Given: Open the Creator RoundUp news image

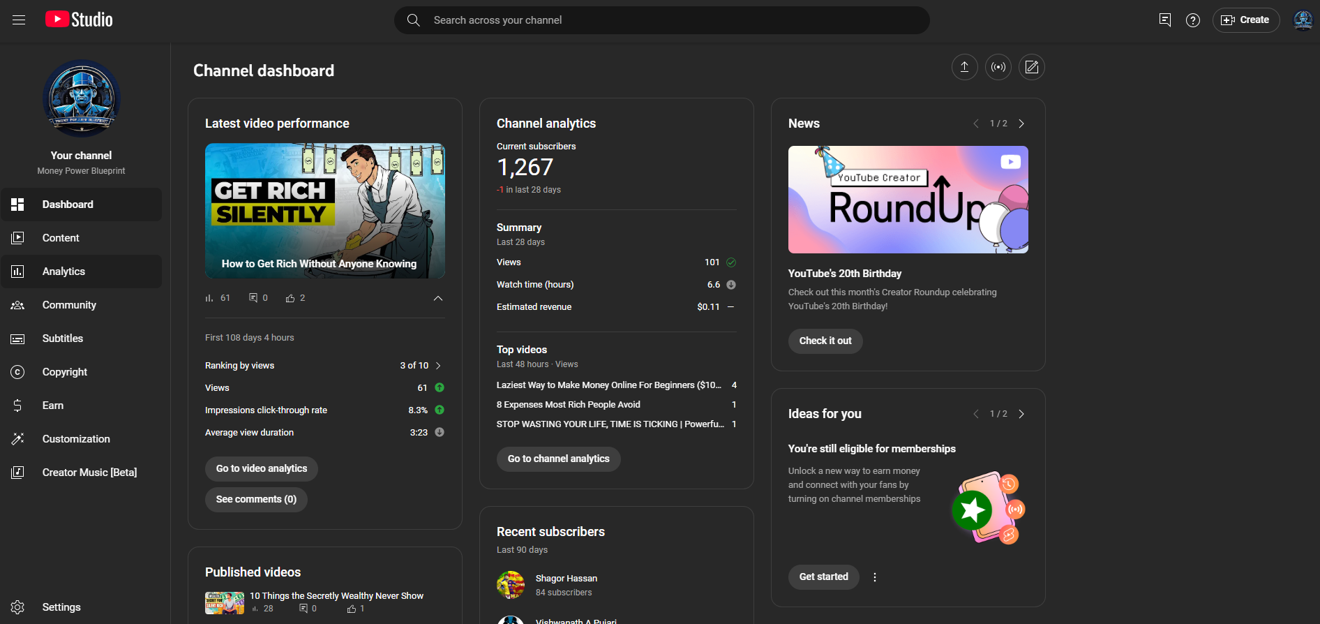Looking at the screenshot, I should pyautogui.click(x=908, y=200).
